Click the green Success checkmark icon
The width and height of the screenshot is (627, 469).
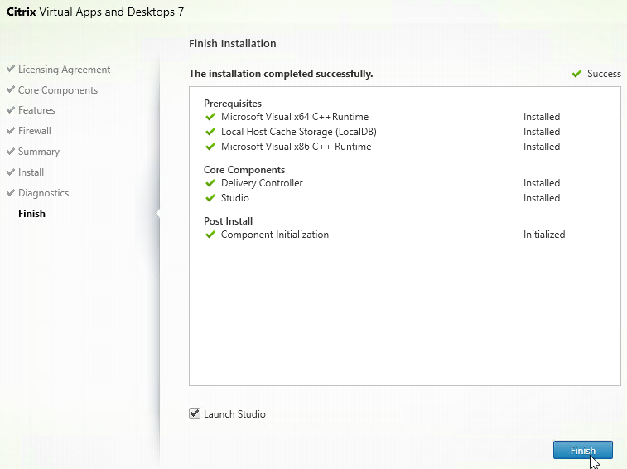coord(576,74)
